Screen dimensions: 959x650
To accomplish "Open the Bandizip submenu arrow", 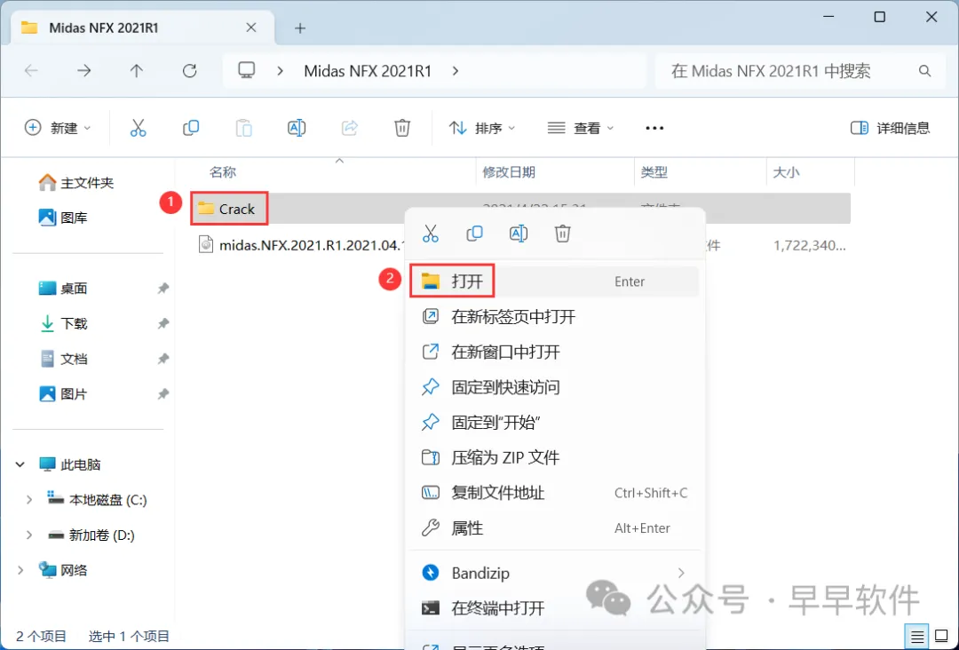I will click(681, 573).
